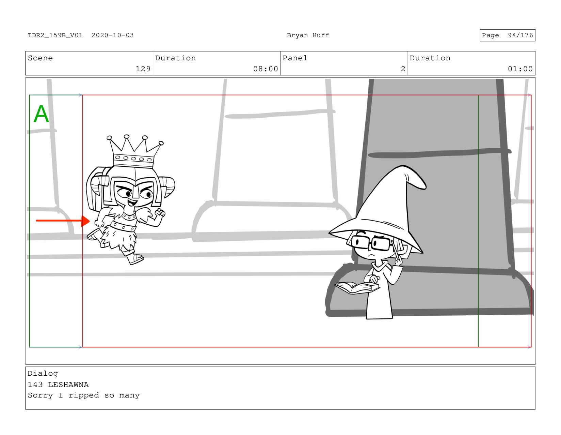Click the scene duration value 08:00
This screenshot has width=561, height=435.
click(266, 69)
